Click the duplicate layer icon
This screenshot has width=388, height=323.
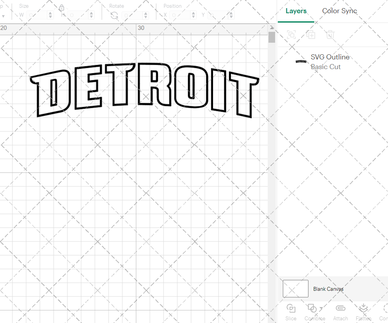coord(311,35)
